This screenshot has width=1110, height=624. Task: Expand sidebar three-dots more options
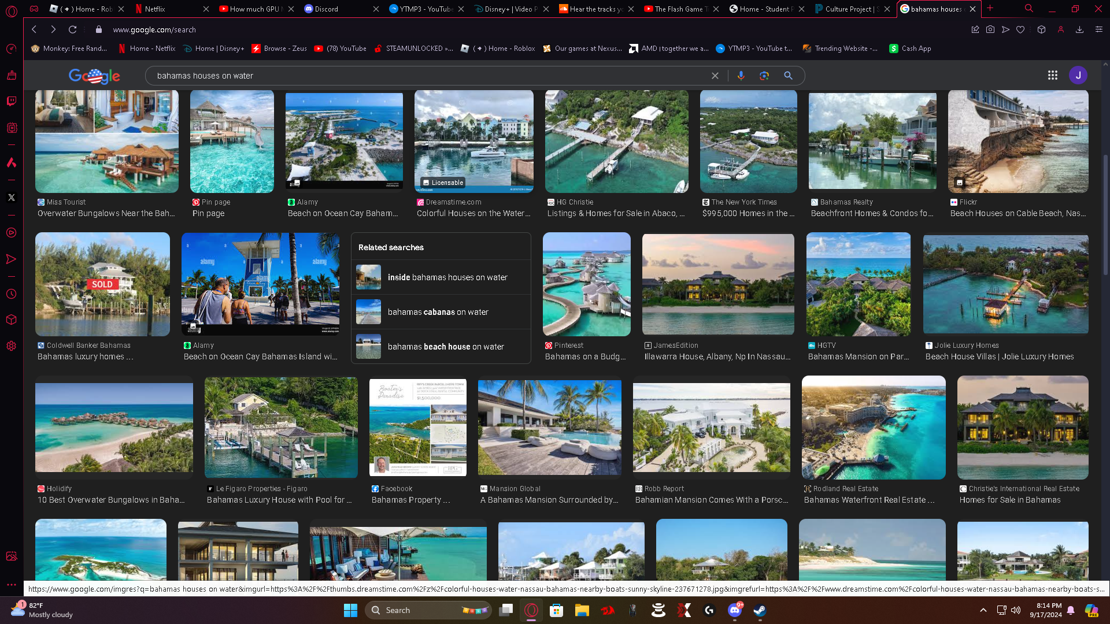click(x=11, y=585)
